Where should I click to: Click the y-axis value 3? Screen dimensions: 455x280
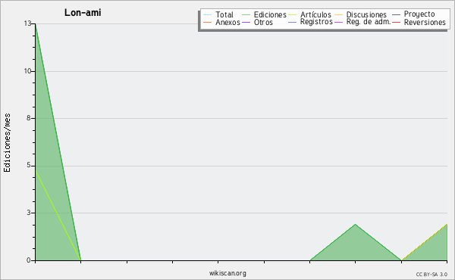point(29,213)
